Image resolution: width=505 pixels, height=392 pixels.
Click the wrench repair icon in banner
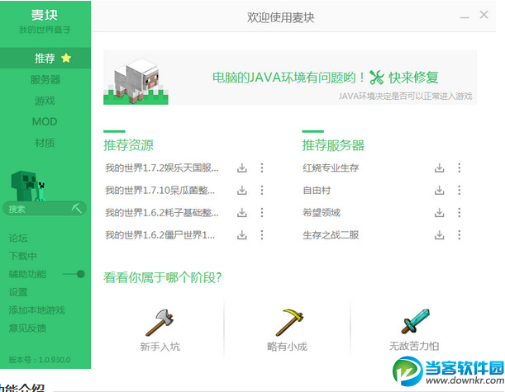pos(377,78)
